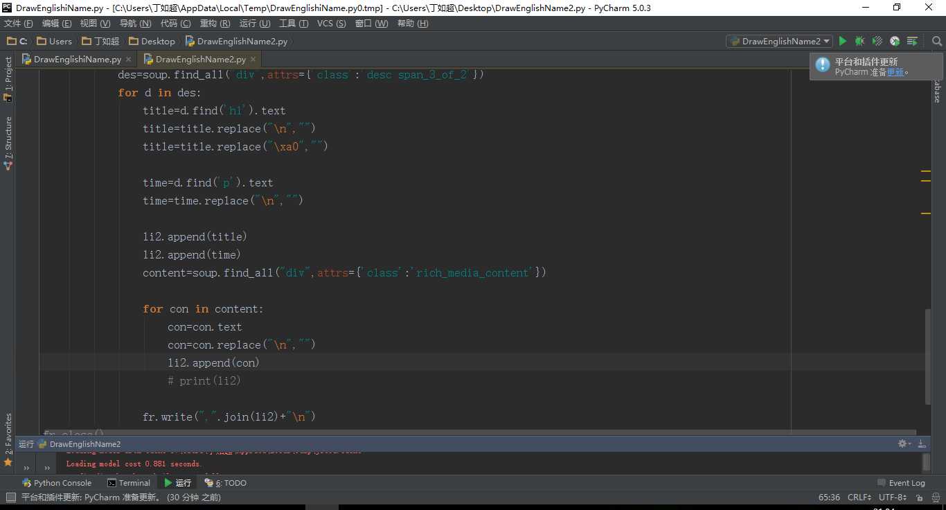The height and width of the screenshot is (510, 946).
Task: Click the line li2.append(con)
Action: point(213,362)
